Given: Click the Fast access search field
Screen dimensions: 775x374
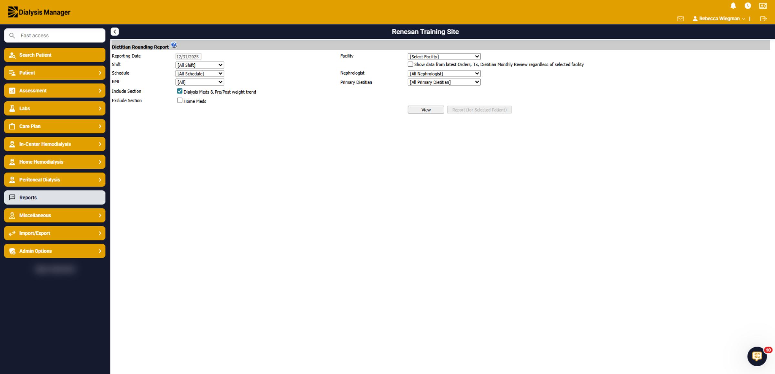Looking at the screenshot, I should 55,35.
